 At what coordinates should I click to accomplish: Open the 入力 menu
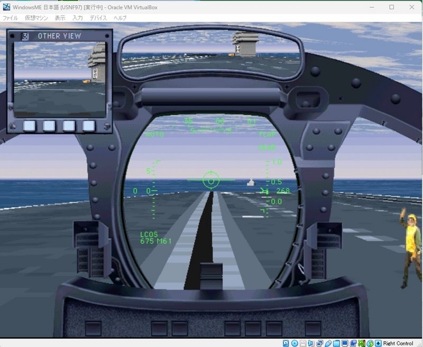tap(77, 18)
